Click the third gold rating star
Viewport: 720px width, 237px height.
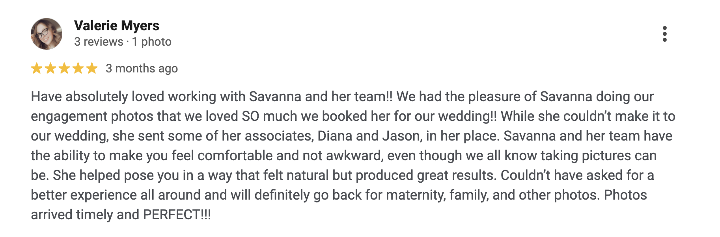pyautogui.click(x=64, y=68)
